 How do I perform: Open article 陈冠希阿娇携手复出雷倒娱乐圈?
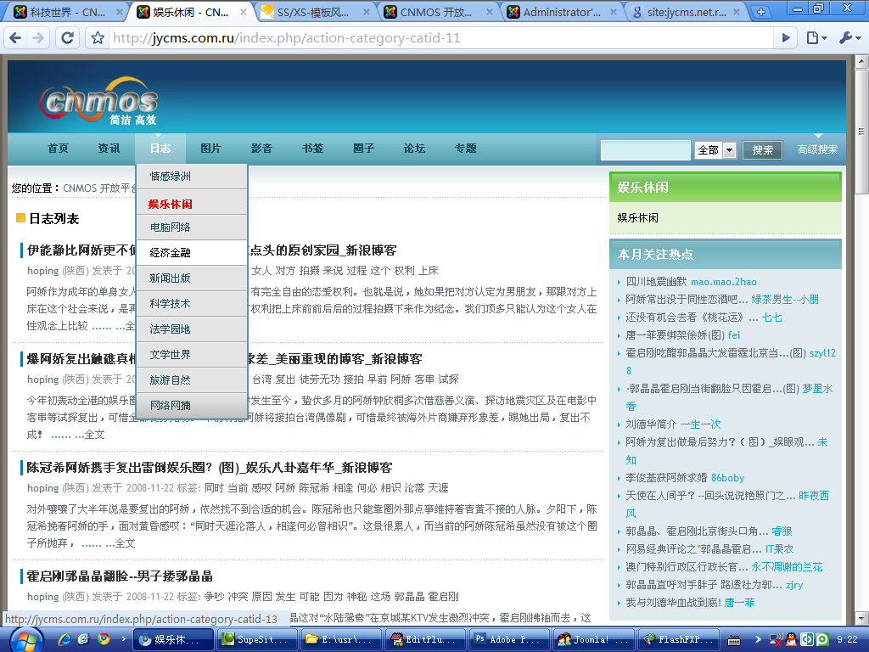coord(210,468)
